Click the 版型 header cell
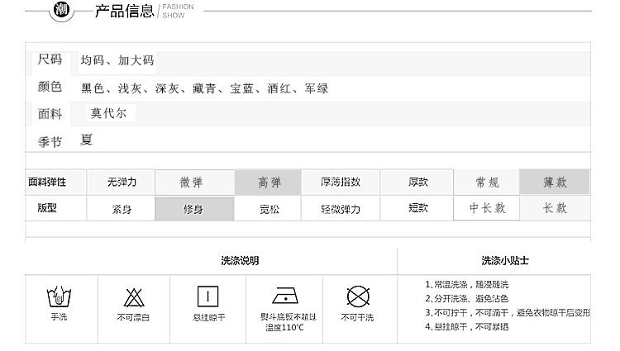This screenshot has width=620, height=351. tap(55, 208)
